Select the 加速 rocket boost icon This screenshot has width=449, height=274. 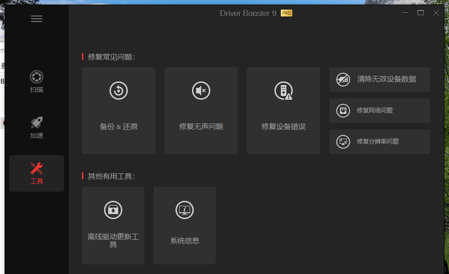[x=37, y=123]
